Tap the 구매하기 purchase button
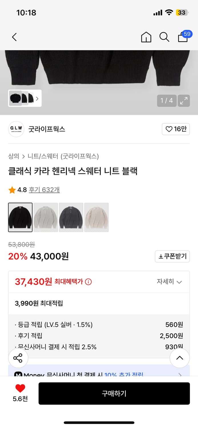The height and width of the screenshot is (428, 198). pyautogui.click(x=114, y=393)
